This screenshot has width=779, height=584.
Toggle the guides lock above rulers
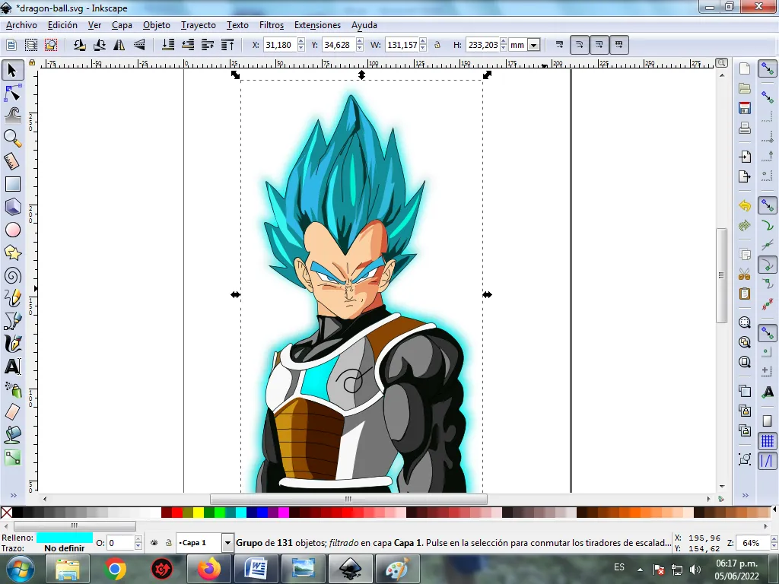click(x=32, y=62)
